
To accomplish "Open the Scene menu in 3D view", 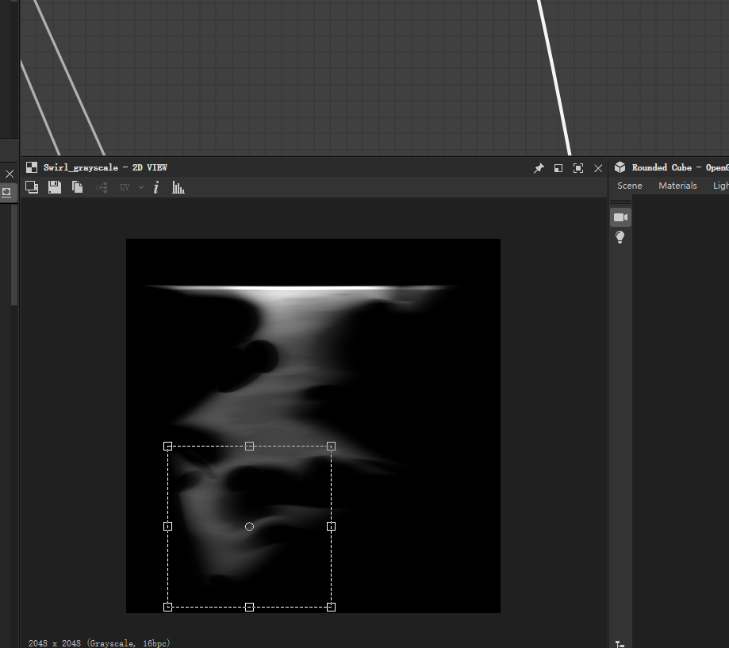I will (630, 186).
